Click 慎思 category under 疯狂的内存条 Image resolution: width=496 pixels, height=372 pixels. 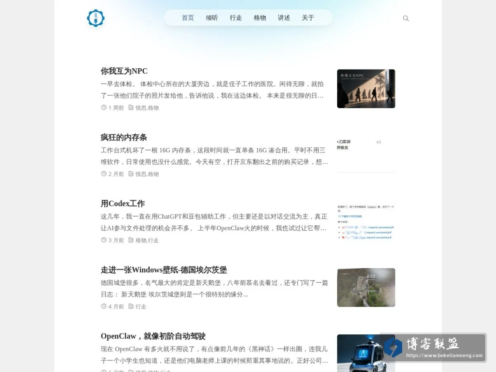(x=141, y=174)
